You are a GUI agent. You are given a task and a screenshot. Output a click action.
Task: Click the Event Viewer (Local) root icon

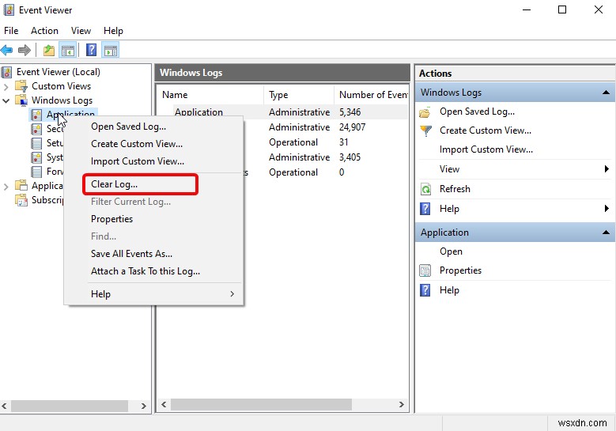6,72
